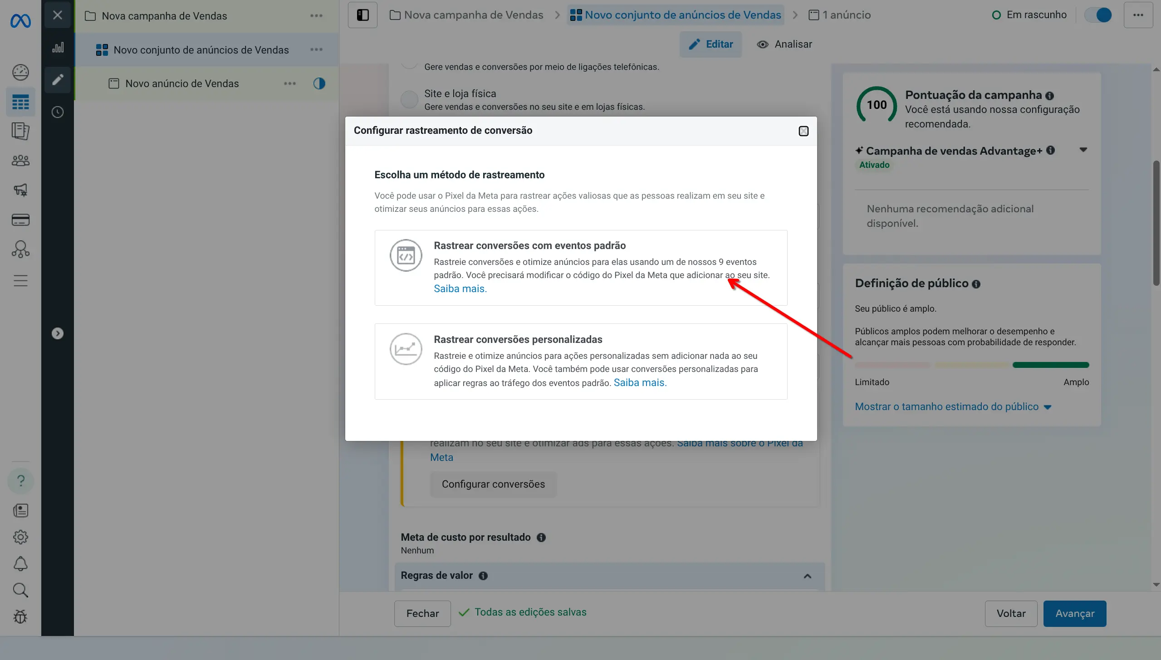Click info icon beside Definição de público
This screenshot has width=1161, height=660.
click(976, 284)
